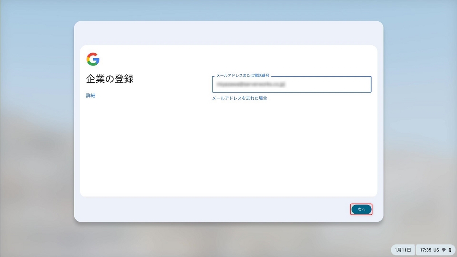This screenshot has height=257, width=457.
Task: Click the 企業の登録 heading
Action: coord(110,79)
